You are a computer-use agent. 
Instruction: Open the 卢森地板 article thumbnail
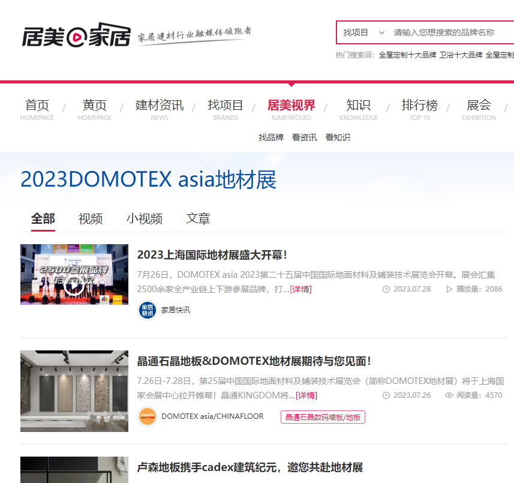pyautogui.click(x=74, y=470)
